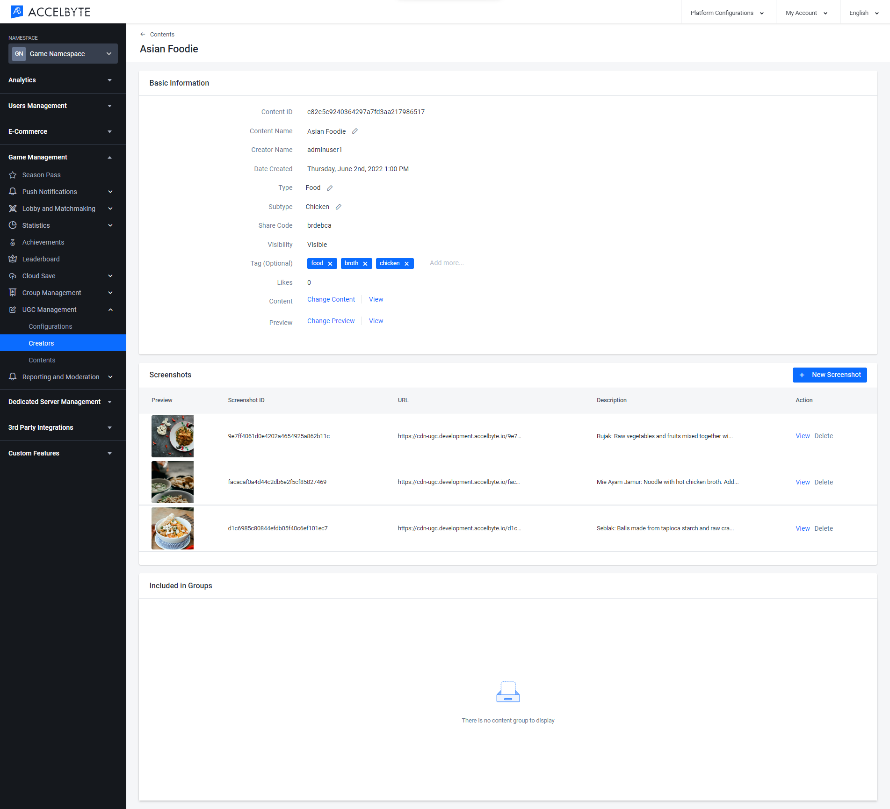The image size is (890, 809).
Task: View the Rujak screenshot
Action: pyautogui.click(x=803, y=436)
